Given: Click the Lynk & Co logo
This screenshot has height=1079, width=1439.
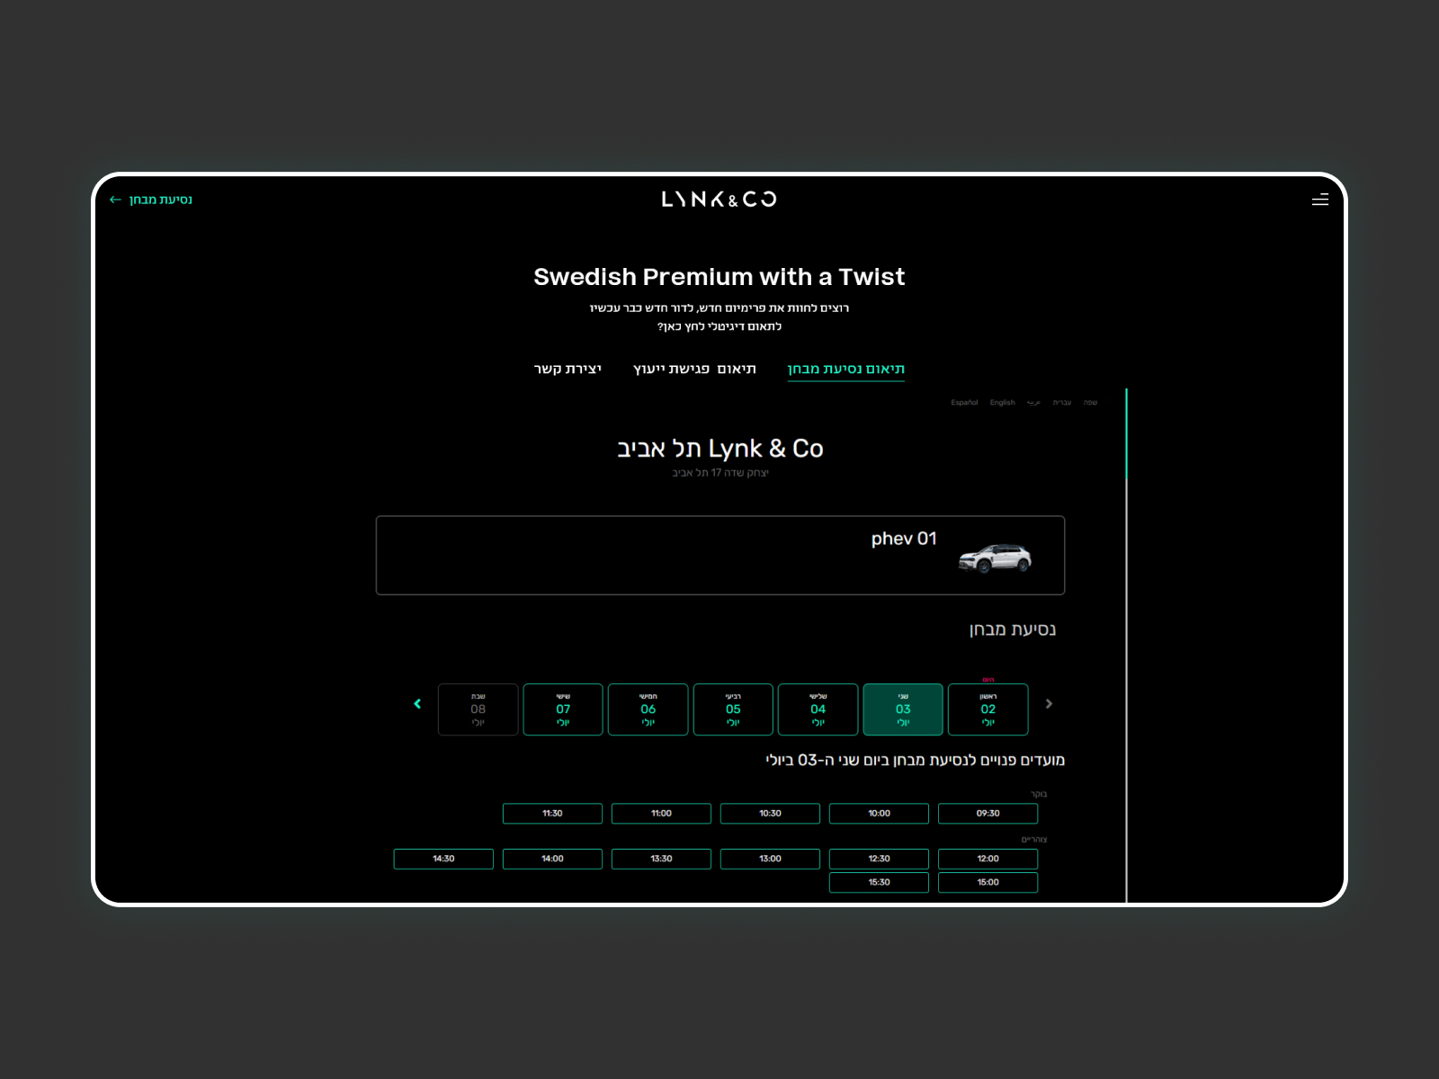Looking at the screenshot, I should click(719, 200).
